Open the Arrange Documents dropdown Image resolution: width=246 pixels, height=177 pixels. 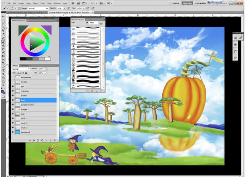(x=102, y=3)
